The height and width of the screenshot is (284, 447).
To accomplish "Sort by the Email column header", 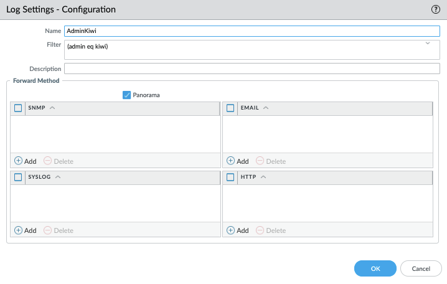I will click(250, 108).
